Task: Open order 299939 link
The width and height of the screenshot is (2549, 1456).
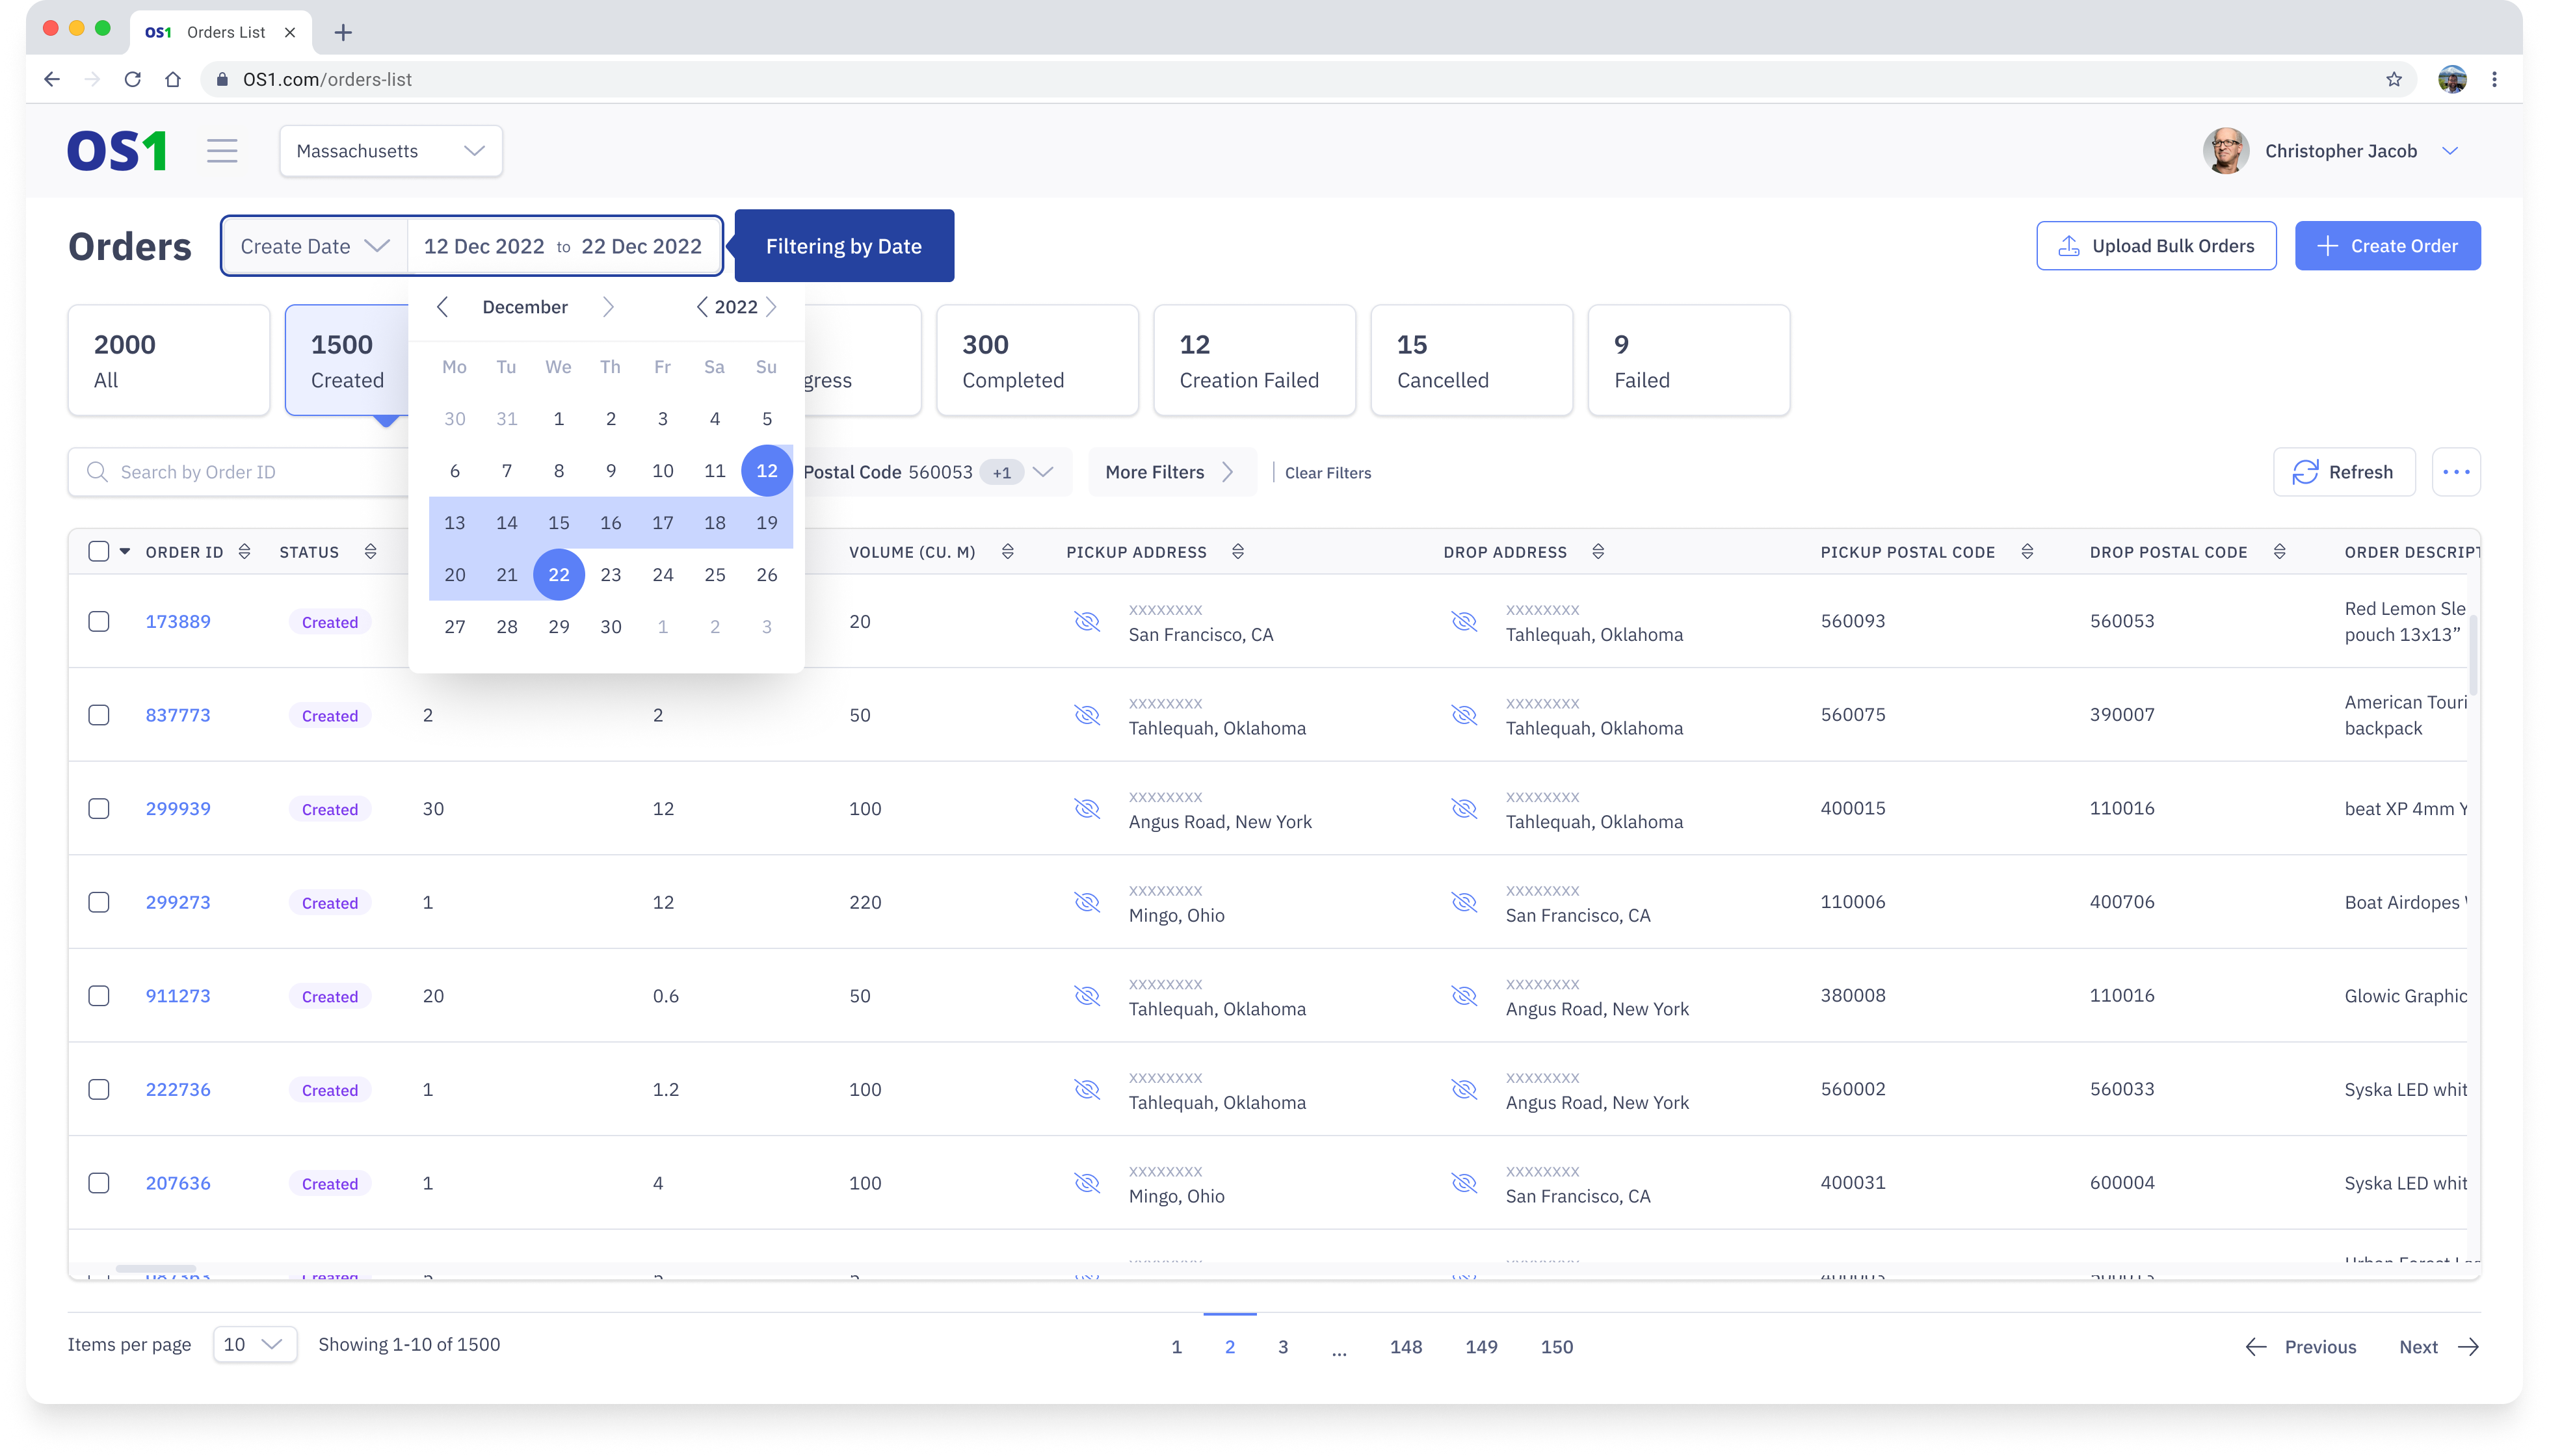Action: pyautogui.click(x=178, y=808)
